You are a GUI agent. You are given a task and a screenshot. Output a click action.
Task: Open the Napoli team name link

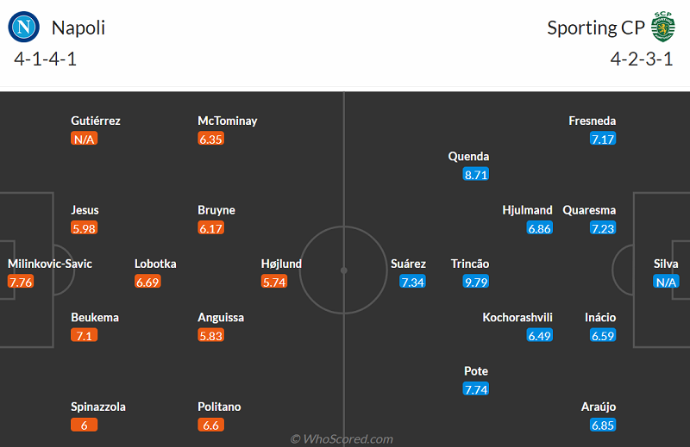point(78,28)
